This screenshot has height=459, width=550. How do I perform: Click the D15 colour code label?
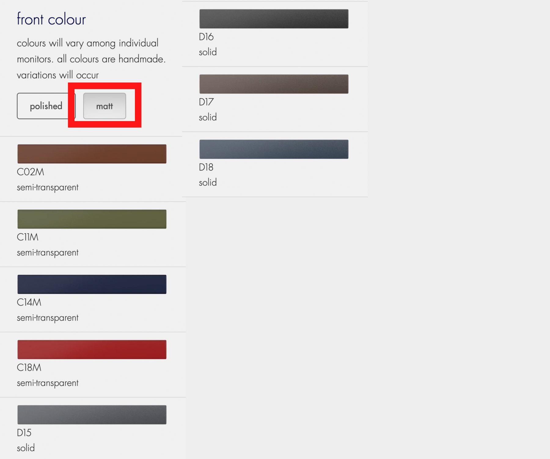pos(24,433)
